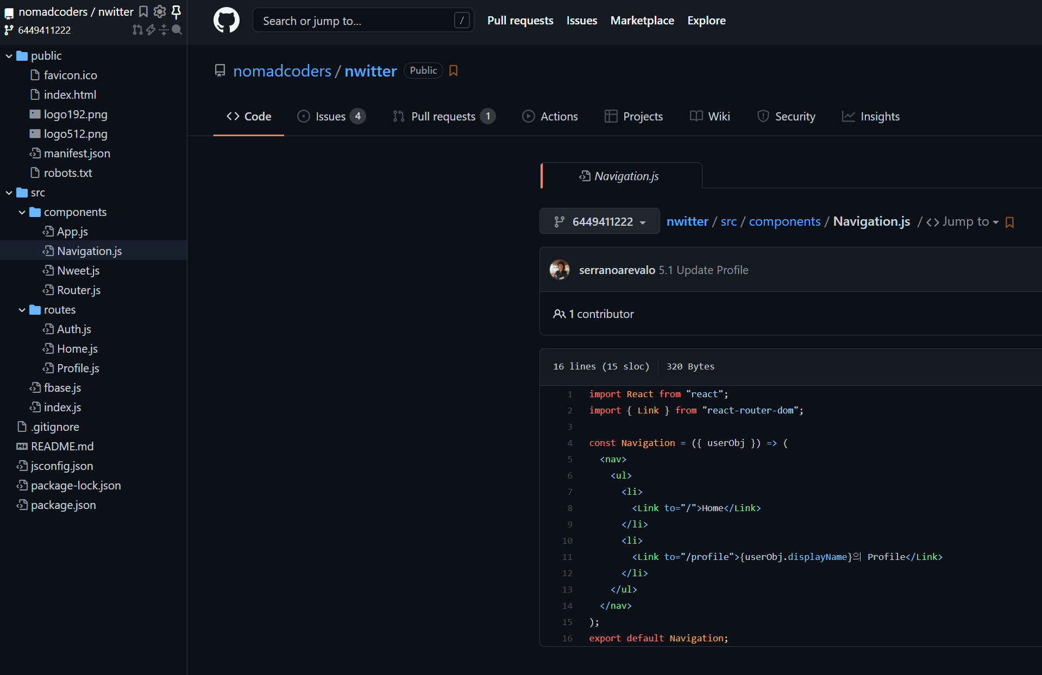Collapse the public folder chevron

click(9, 56)
